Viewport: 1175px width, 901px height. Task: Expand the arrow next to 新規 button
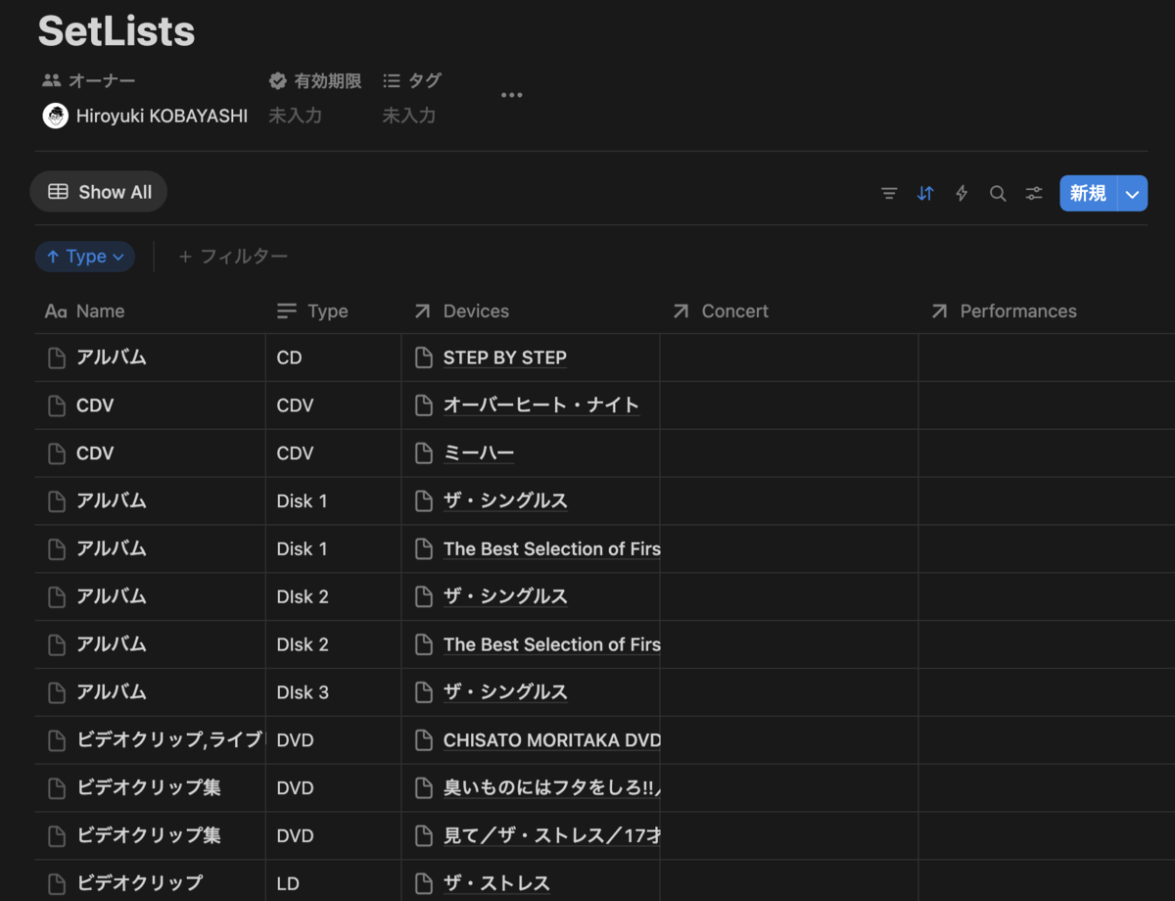coord(1132,194)
